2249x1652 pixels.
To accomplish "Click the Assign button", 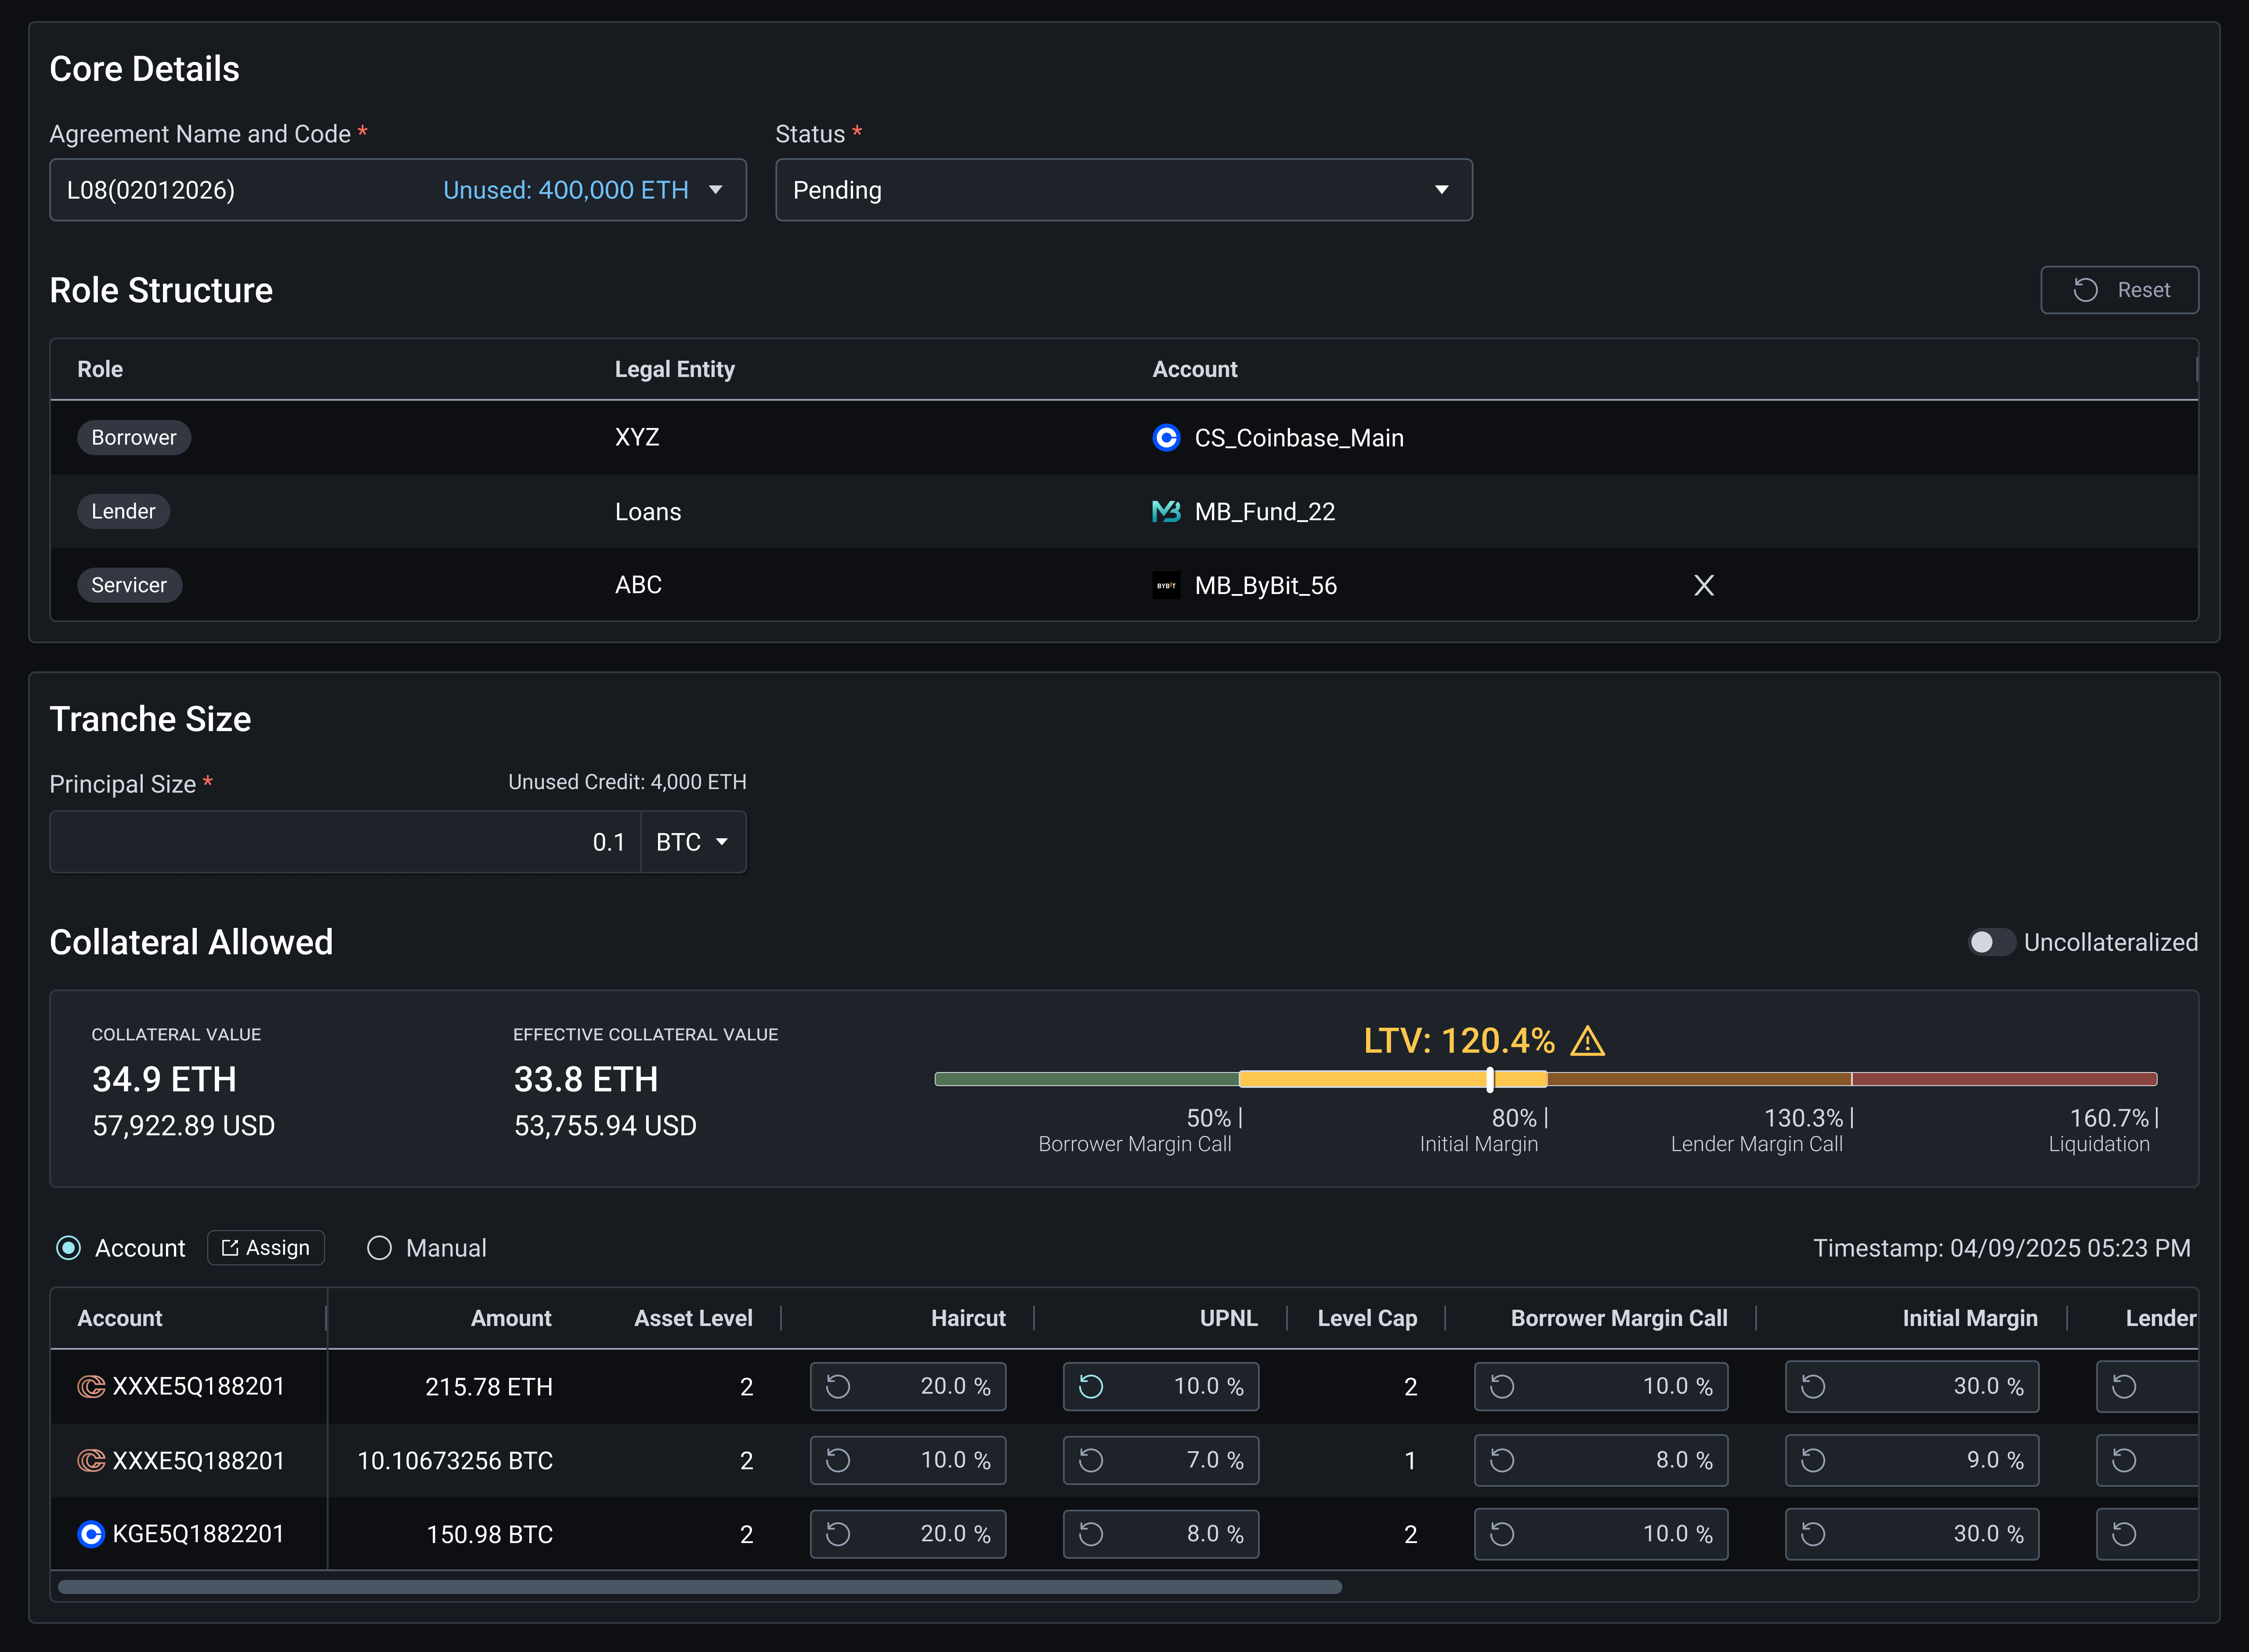I will 266,1248.
